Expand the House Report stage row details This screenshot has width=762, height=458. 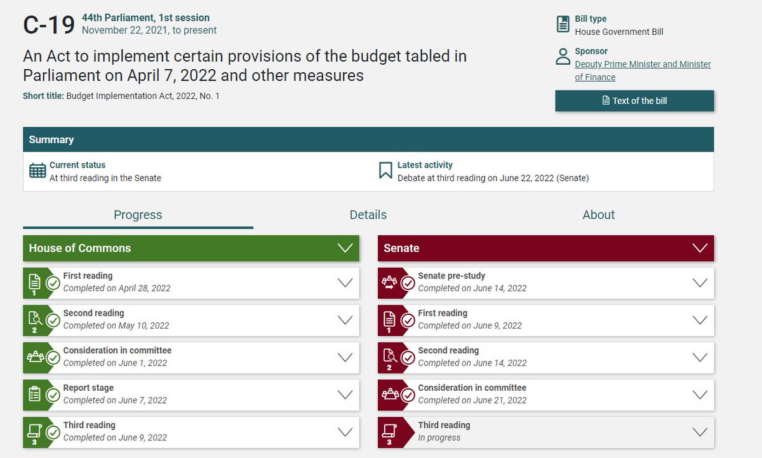click(345, 395)
